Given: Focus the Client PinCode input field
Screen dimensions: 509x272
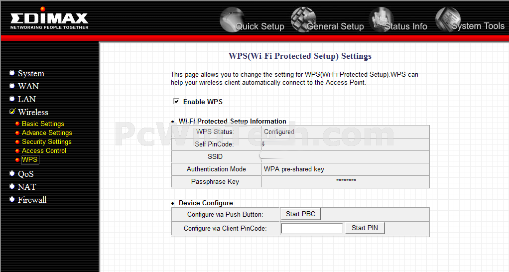Looking at the screenshot, I should pos(312,229).
